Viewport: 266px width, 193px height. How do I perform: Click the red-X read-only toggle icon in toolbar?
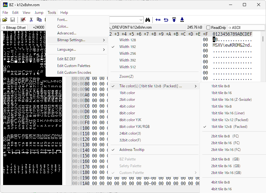coord(23,20)
